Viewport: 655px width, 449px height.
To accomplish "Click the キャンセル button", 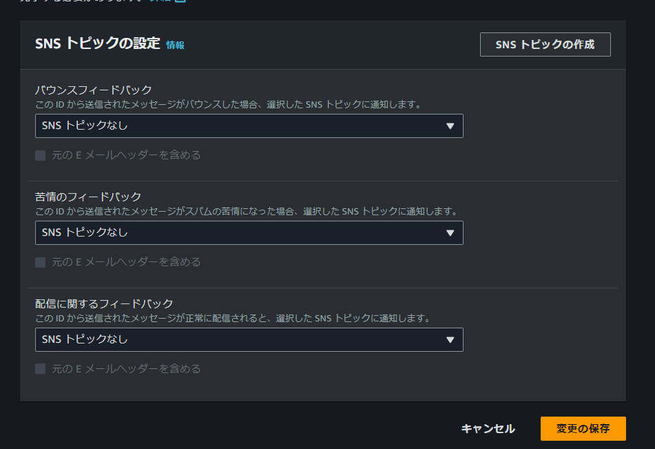I will (488, 428).
